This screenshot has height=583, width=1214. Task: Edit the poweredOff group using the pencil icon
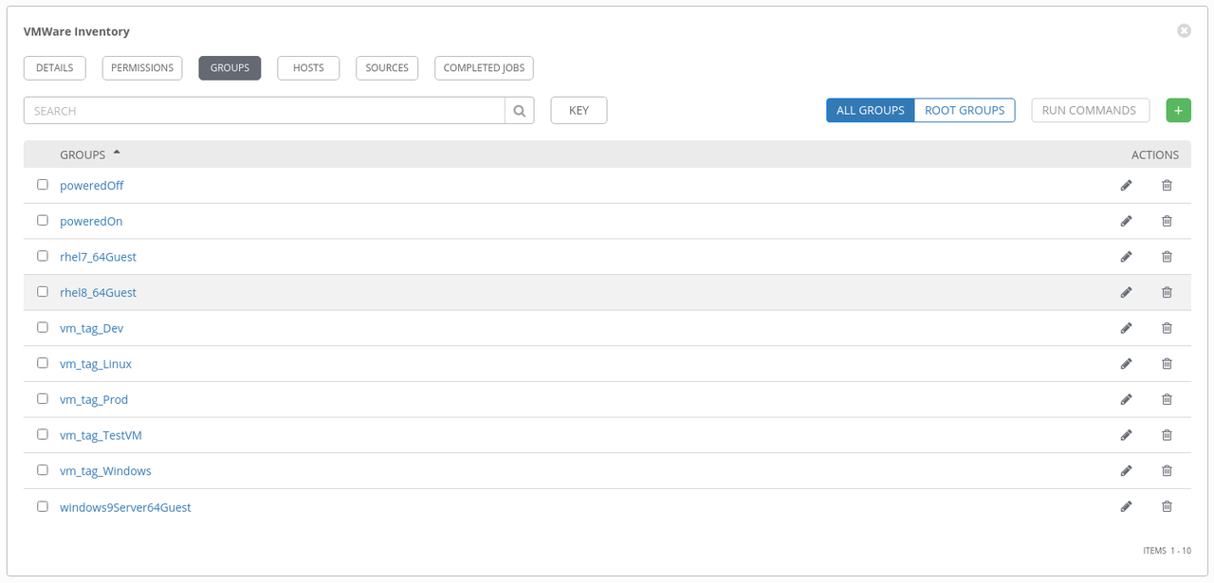tap(1126, 185)
